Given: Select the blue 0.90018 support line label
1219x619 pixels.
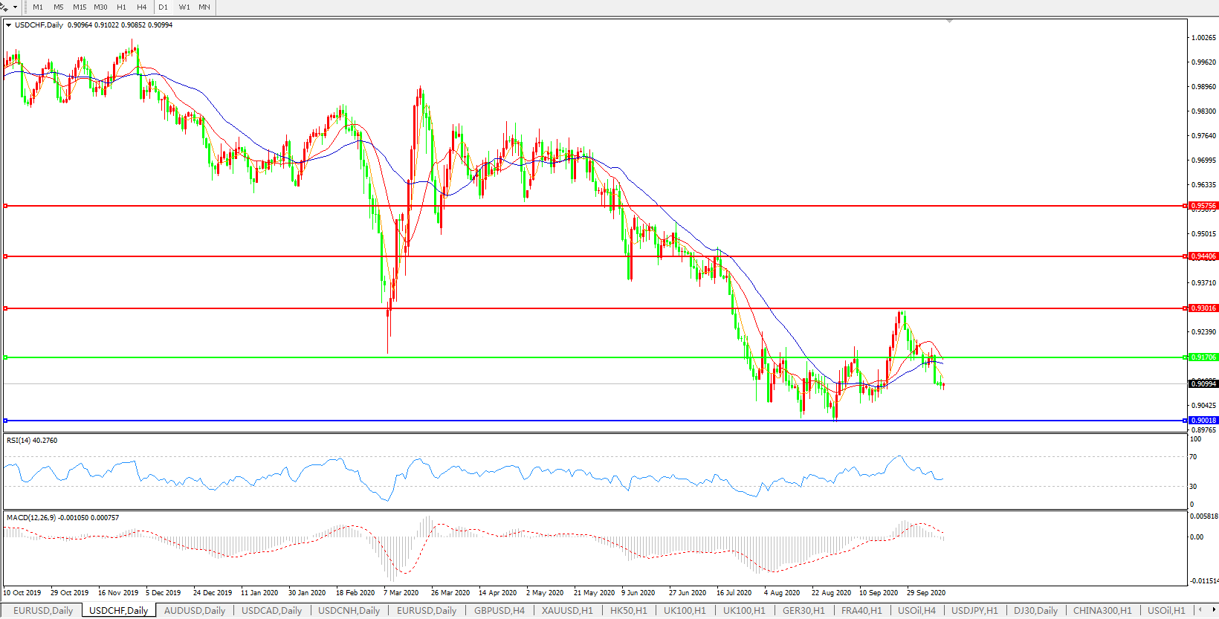Looking at the screenshot, I should [1203, 421].
